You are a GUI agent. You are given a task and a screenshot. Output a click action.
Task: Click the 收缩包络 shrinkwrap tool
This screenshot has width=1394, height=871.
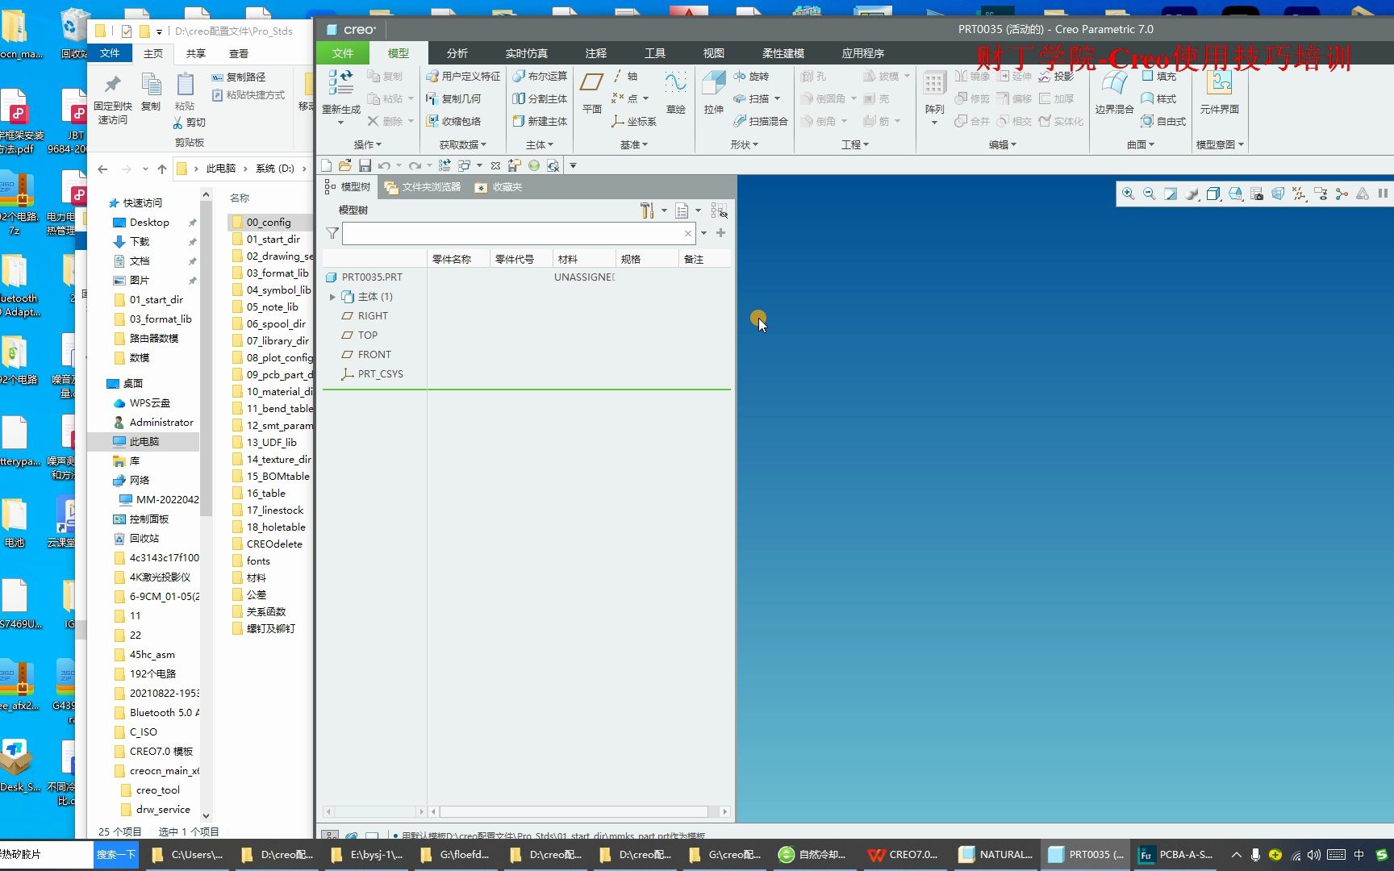click(453, 121)
